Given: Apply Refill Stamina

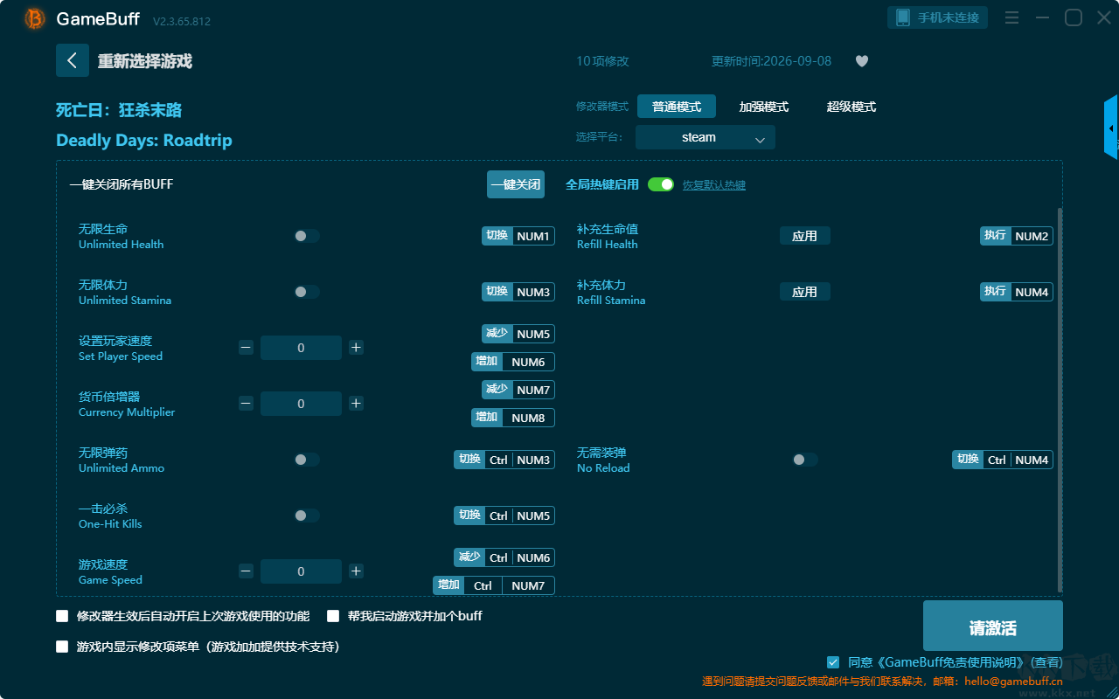Looking at the screenshot, I should tap(805, 292).
